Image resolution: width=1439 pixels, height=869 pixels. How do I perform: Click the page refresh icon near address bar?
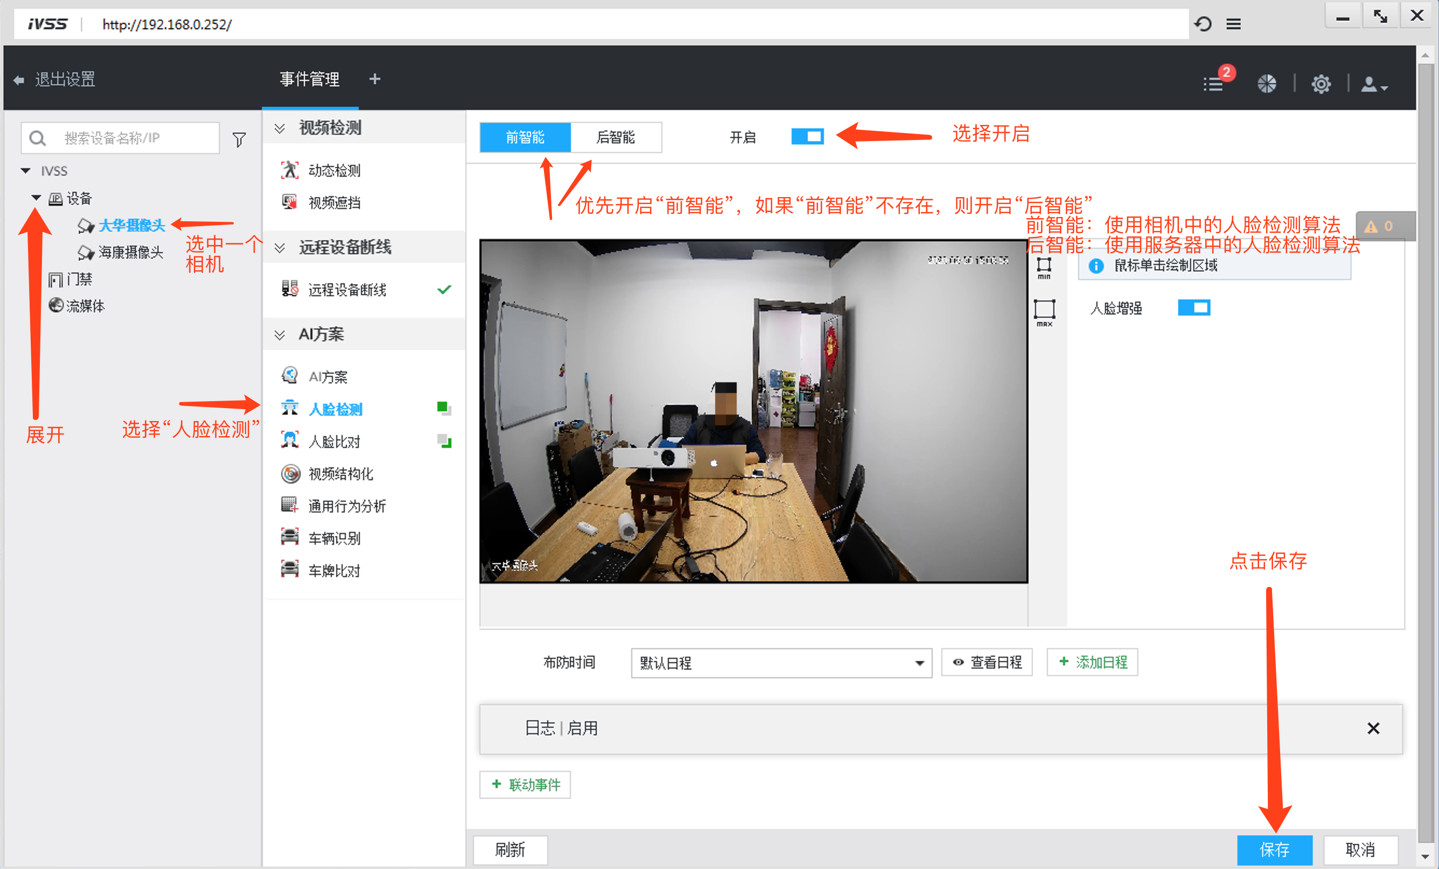tap(1203, 24)
